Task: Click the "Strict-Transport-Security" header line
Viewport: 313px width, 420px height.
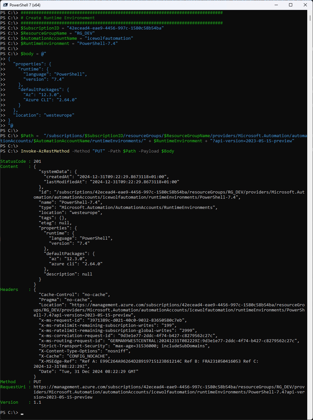Action: pos(124,346)
